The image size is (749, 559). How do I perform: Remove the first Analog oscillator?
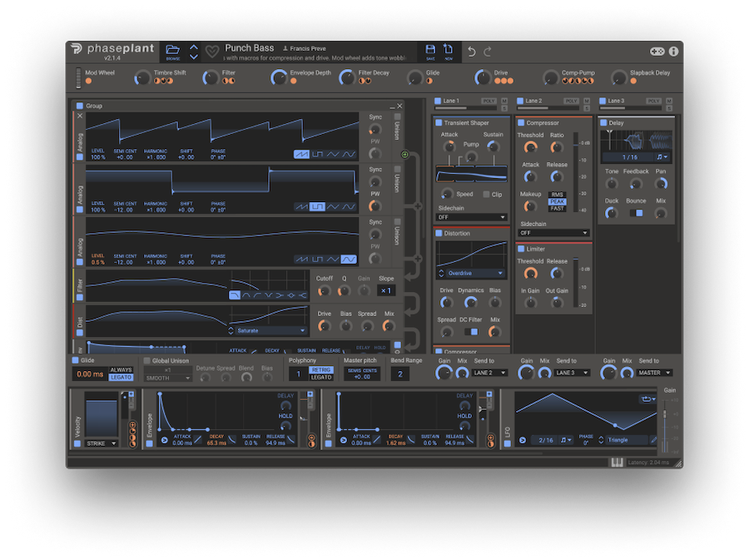coord(80,116)
